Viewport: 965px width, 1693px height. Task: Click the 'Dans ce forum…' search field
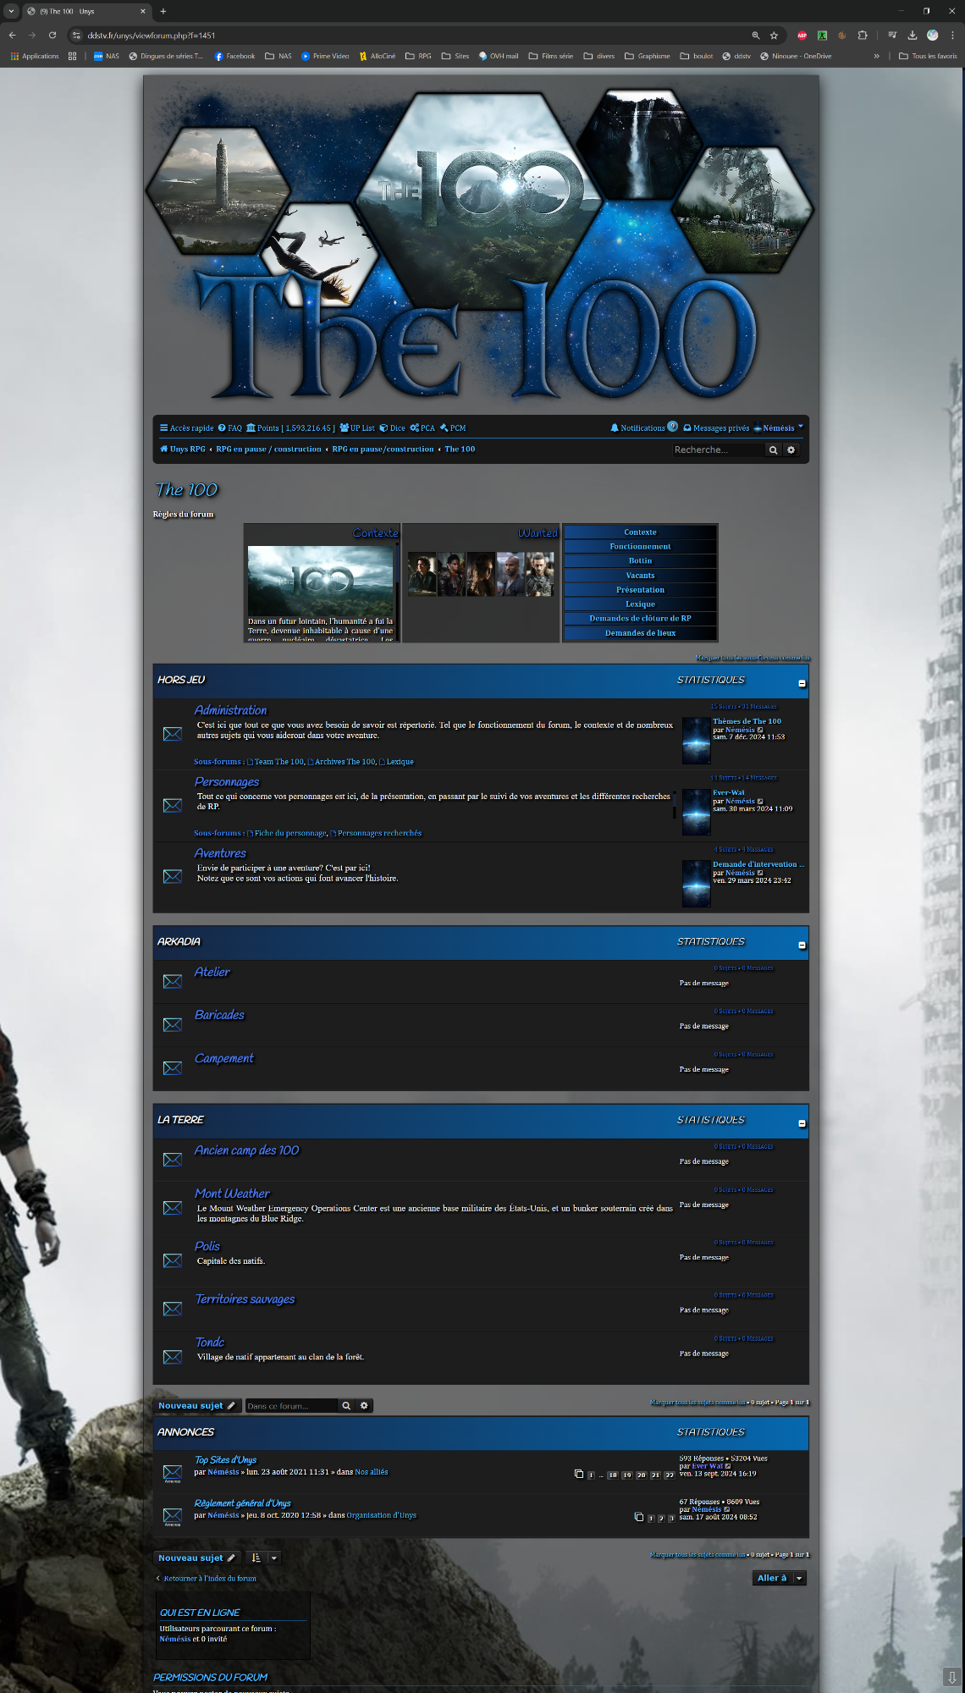click(x=291, y=1406)
